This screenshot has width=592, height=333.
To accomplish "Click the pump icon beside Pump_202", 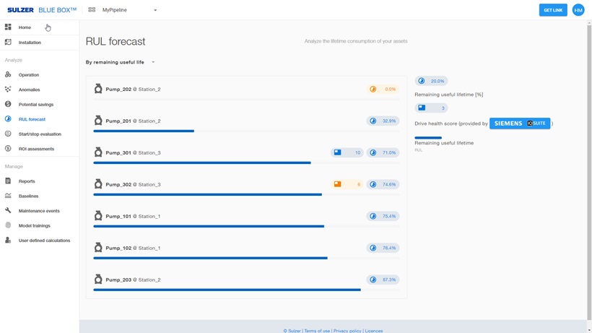I will (98, 89).
